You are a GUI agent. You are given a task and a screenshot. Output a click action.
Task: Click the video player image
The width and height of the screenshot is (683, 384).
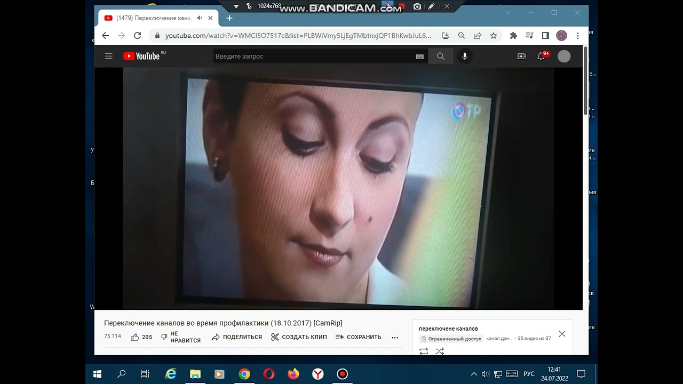tap(338, 188)
